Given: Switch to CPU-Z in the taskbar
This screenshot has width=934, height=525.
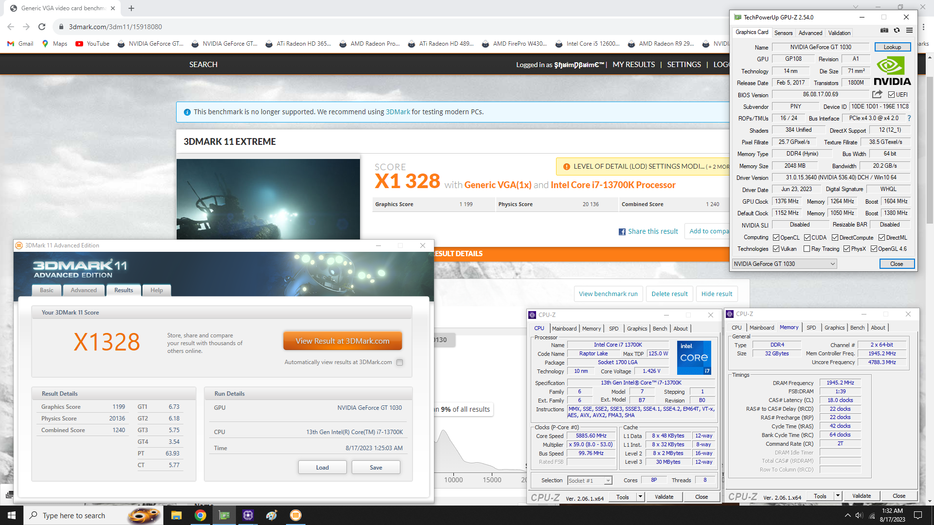Looking at the screenshot, I should coord(248,515).
